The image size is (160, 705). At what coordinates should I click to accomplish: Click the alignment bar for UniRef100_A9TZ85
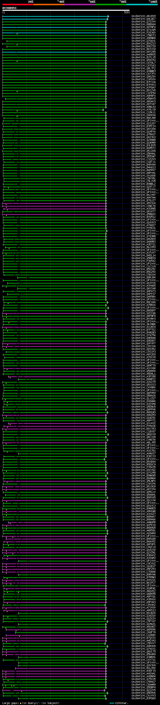54,52
